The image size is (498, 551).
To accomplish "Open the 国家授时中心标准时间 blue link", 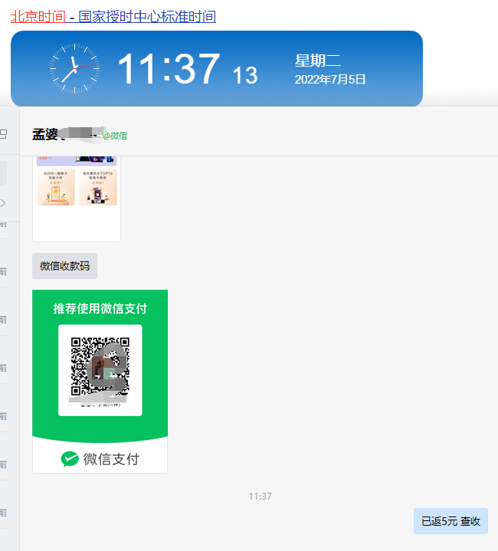I will [147, 17].
